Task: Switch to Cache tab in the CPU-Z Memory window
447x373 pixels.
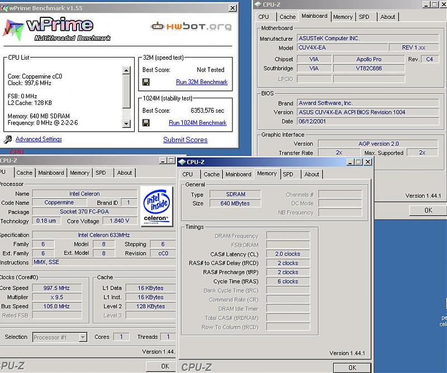Action: pyautogui.click(x=212, y=174)
